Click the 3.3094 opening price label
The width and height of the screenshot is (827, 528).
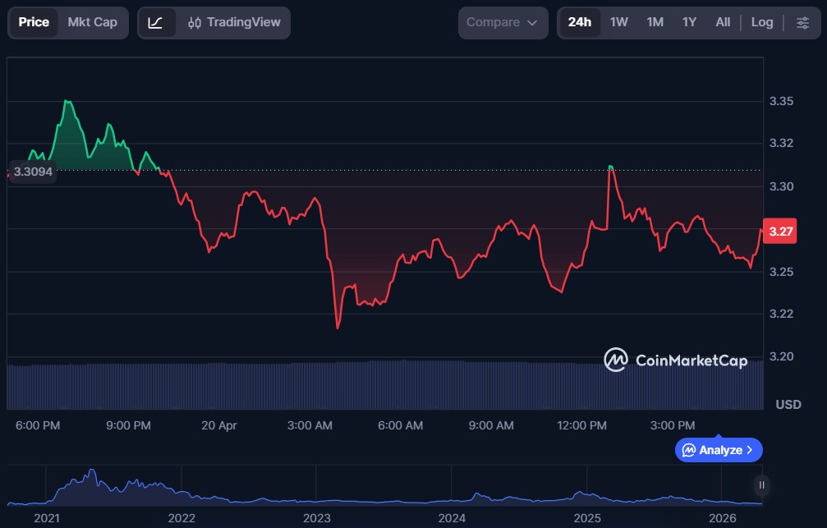coord(33,172)
